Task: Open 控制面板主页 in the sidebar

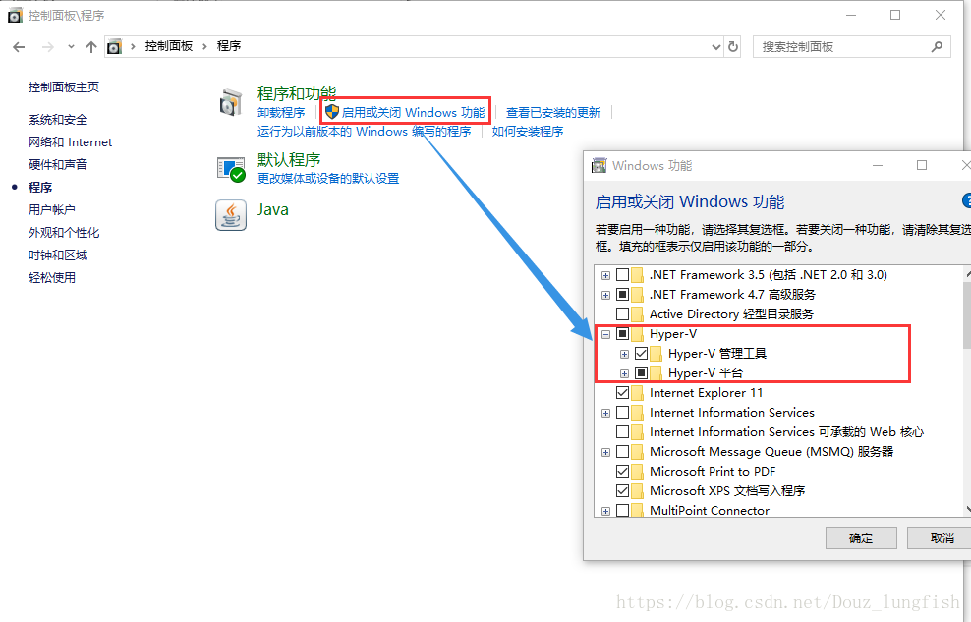Action: [x=63, y=87]
